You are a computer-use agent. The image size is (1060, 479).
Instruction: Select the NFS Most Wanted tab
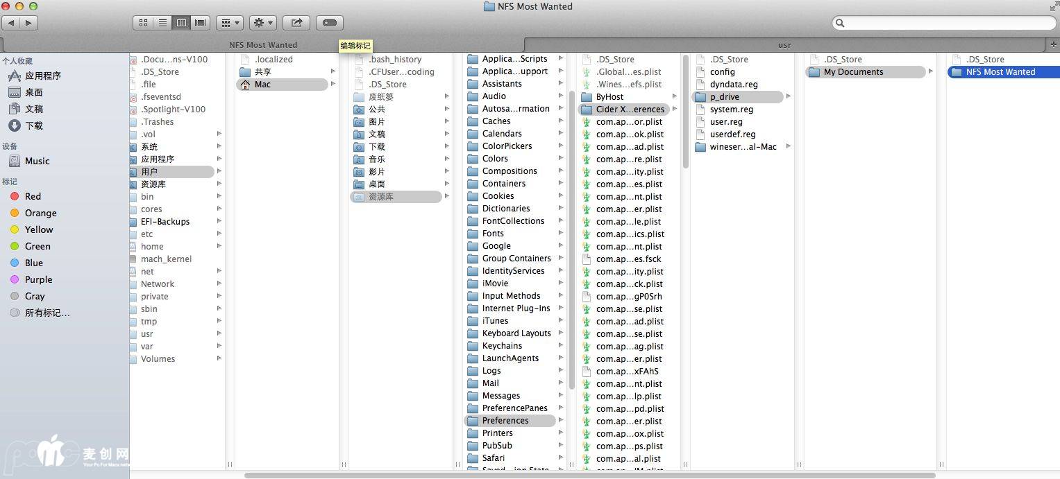(x=263, y=45)
